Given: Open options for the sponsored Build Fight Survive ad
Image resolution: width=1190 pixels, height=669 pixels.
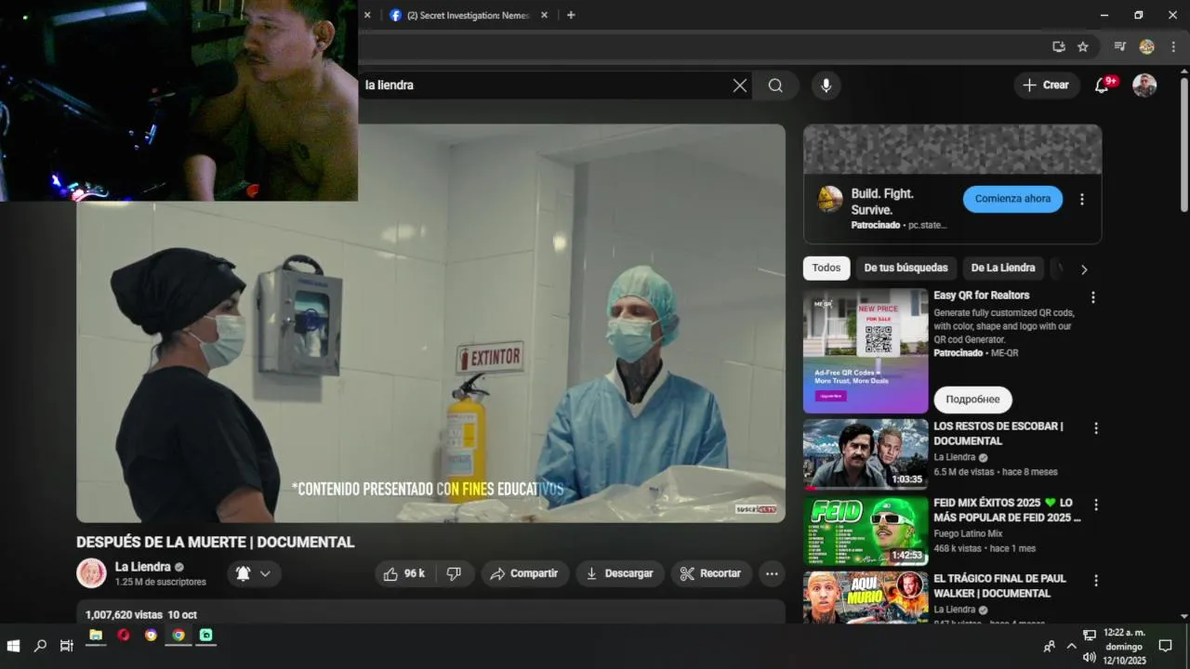Looking at the screenshot, I should click(1081, 199).
